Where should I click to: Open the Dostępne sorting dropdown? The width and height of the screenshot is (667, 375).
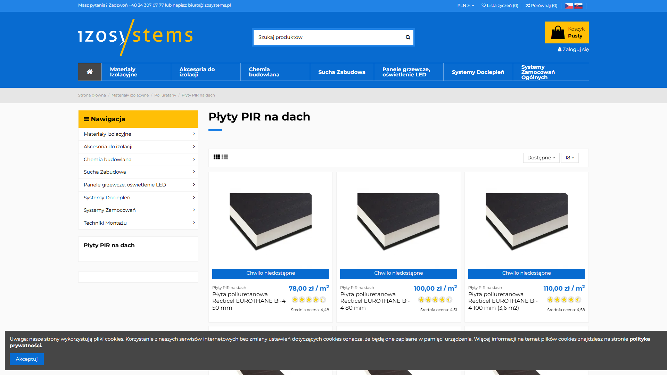[541, 158]
